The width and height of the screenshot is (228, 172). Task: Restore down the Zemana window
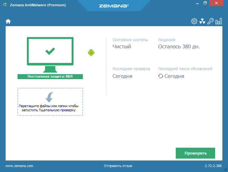(205, 3)
